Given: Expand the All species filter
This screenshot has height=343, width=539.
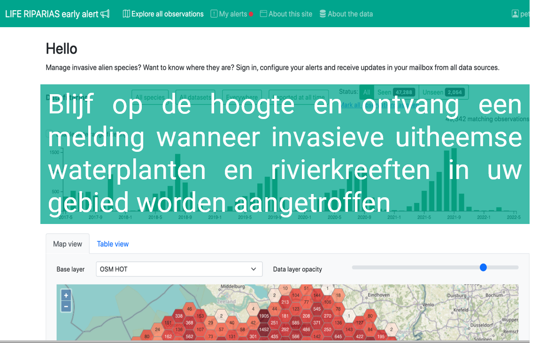Looking at the screenshot, I should click(x=150, y=97).
